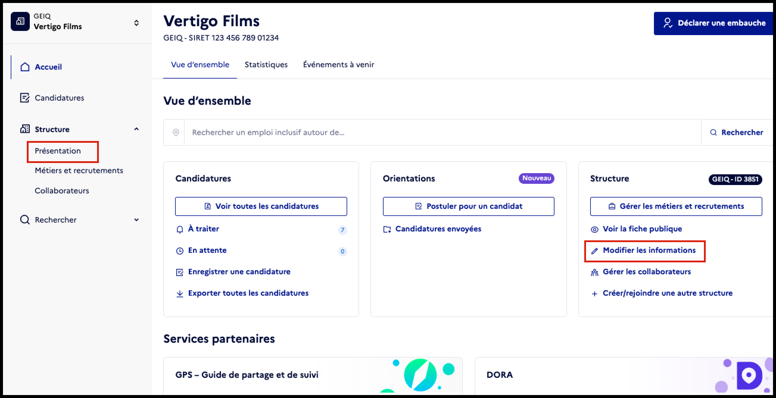776x398 pixels.
Task: Click the Rechercher magnifier icon in sidebar
Action: coord(25,220)
